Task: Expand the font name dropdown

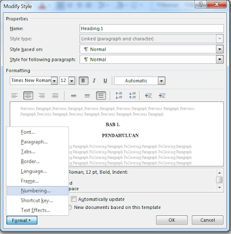Action: click(x=54, y=81)
